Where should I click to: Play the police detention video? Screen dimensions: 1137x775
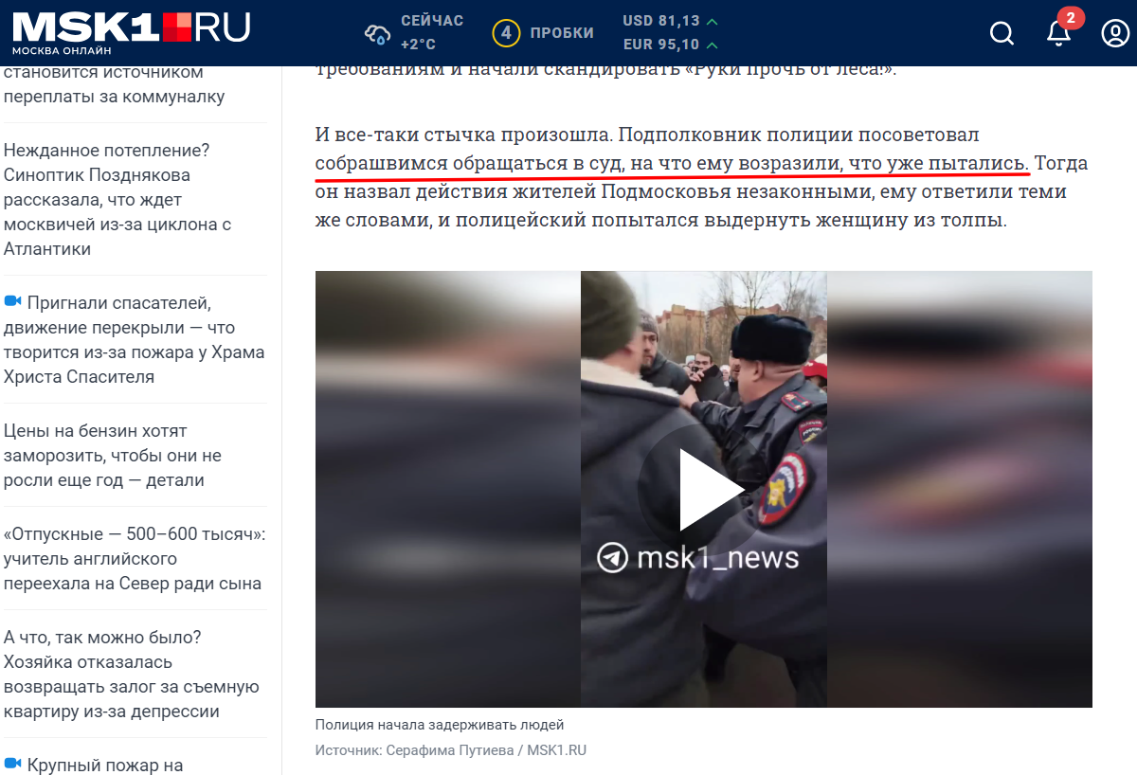click(x=703, y=490)
